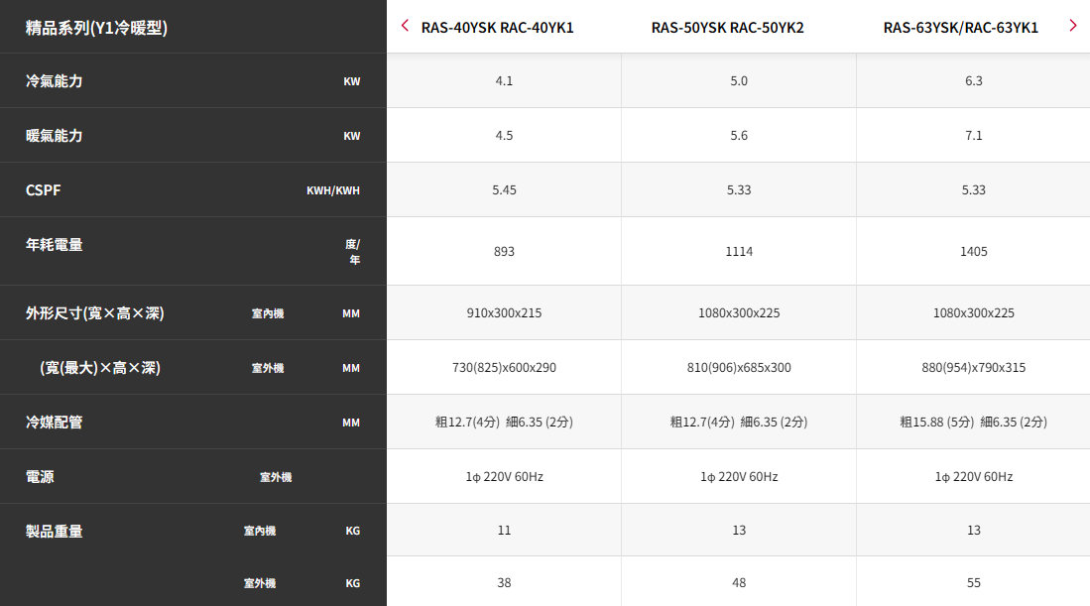The height and width of the screenshot is (606, 1090).
Task: Select the RAS-40YSK RAC-40YK1 column header
Action: pos(498,28)
